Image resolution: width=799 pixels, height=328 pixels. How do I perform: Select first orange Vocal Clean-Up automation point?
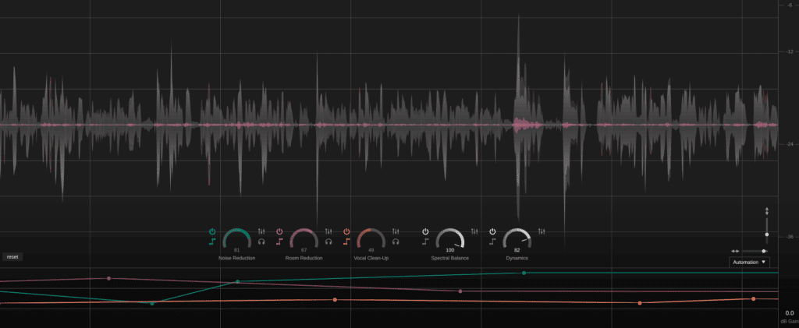(335, 299)
